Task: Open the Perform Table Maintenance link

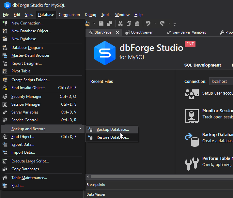Action: click(x=218, y=158)
